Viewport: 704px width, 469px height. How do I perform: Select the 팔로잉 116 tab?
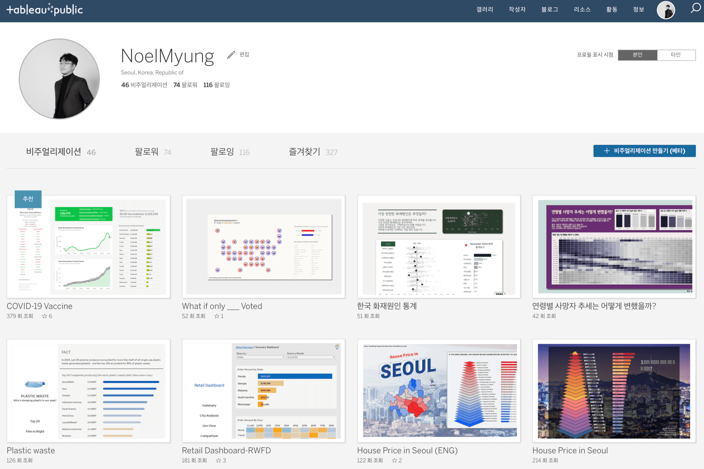(x=230, y=152)
